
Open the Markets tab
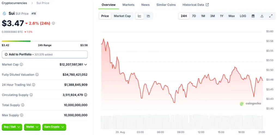click(x=128, y=5)
